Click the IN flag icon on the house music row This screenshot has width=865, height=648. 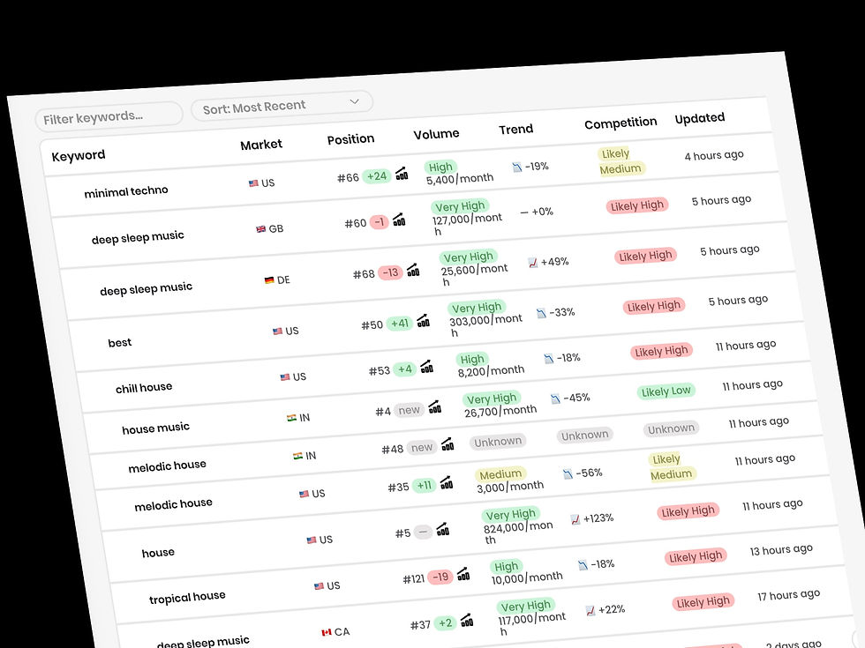(291, 416)
